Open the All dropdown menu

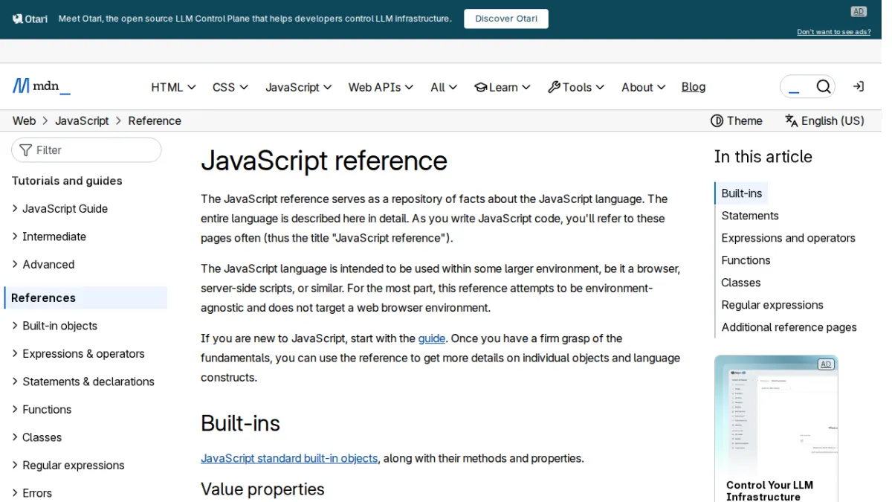[x=444, y=87]
